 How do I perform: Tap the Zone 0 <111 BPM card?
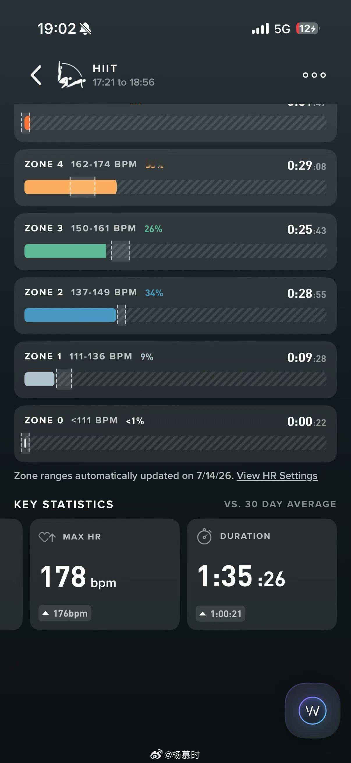[175, 434]
